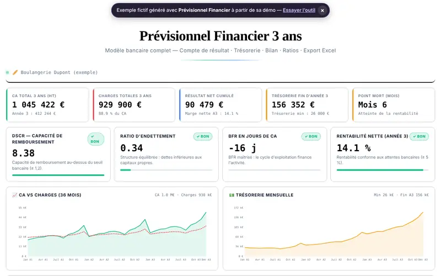Click the '88.9 % du CA' subtext

[x=112, y=114]
